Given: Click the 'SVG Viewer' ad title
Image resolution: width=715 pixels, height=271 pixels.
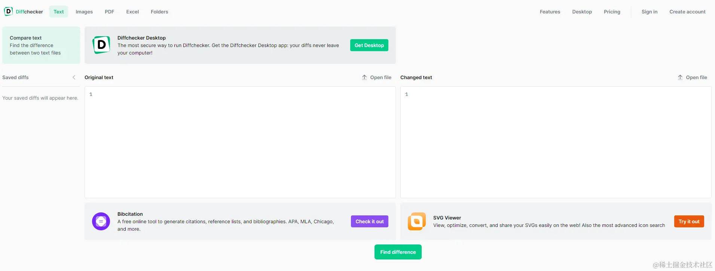Looking at the screenshot, I should (x=447, y=218).
